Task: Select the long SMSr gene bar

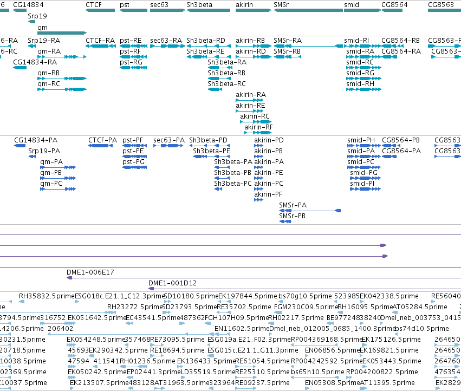Action: [308, 10]
